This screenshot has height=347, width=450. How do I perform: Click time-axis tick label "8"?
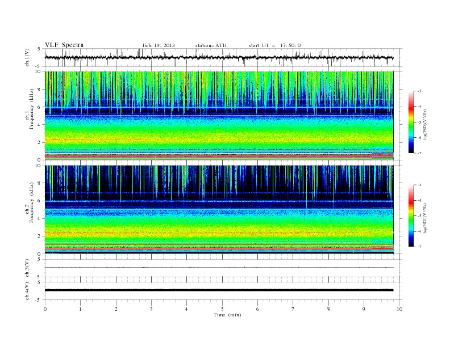[328, 309]
